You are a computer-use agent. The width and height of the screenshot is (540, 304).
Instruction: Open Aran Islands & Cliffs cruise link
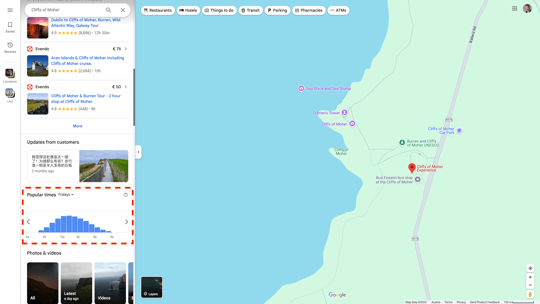[87, 61]
